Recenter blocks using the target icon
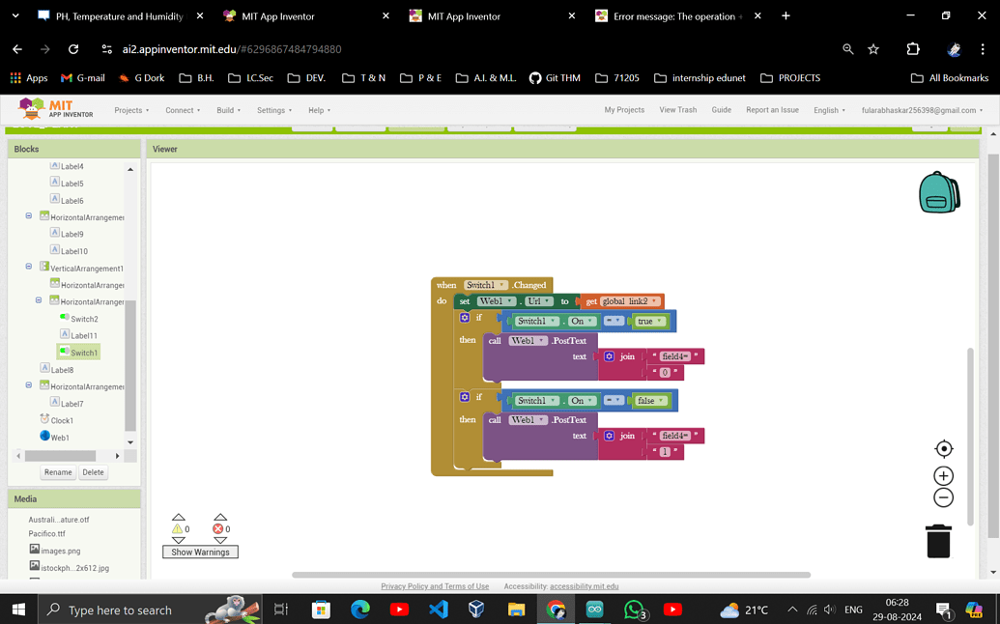Viewport: 1000px width, 624px height. coord(943,448)
